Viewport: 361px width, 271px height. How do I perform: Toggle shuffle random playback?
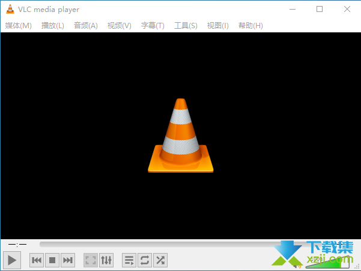click(x=160, y=260)
